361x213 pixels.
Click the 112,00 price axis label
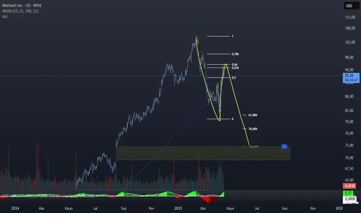pyautogui.click(x=350, y=17)
